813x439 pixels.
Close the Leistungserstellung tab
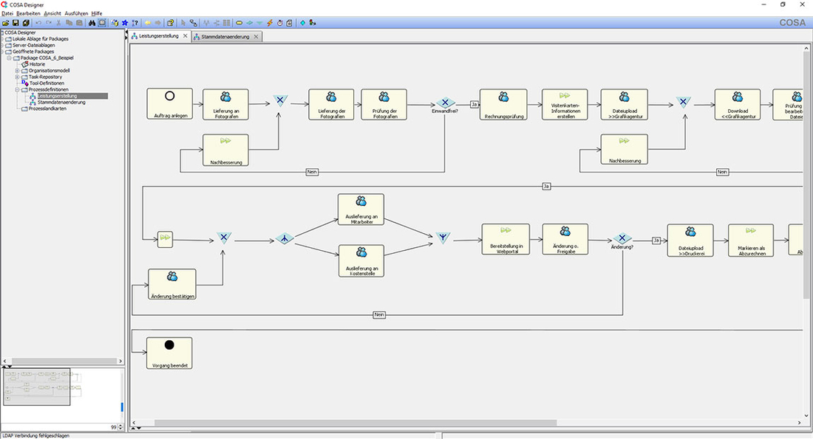tap(185, 35)
